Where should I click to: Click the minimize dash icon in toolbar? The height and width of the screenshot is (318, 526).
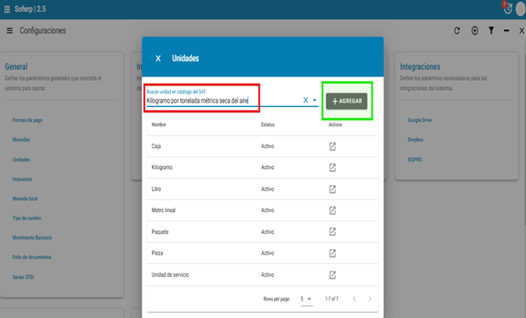(507, 31)
